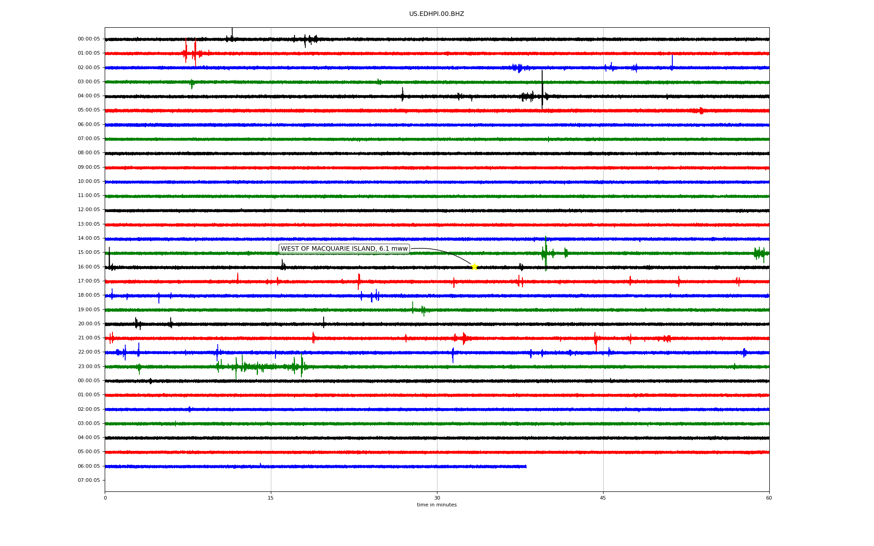Click the 20:00:05 time label
Viewport: 874px width, 546px height.
click(x=89, y=324)
